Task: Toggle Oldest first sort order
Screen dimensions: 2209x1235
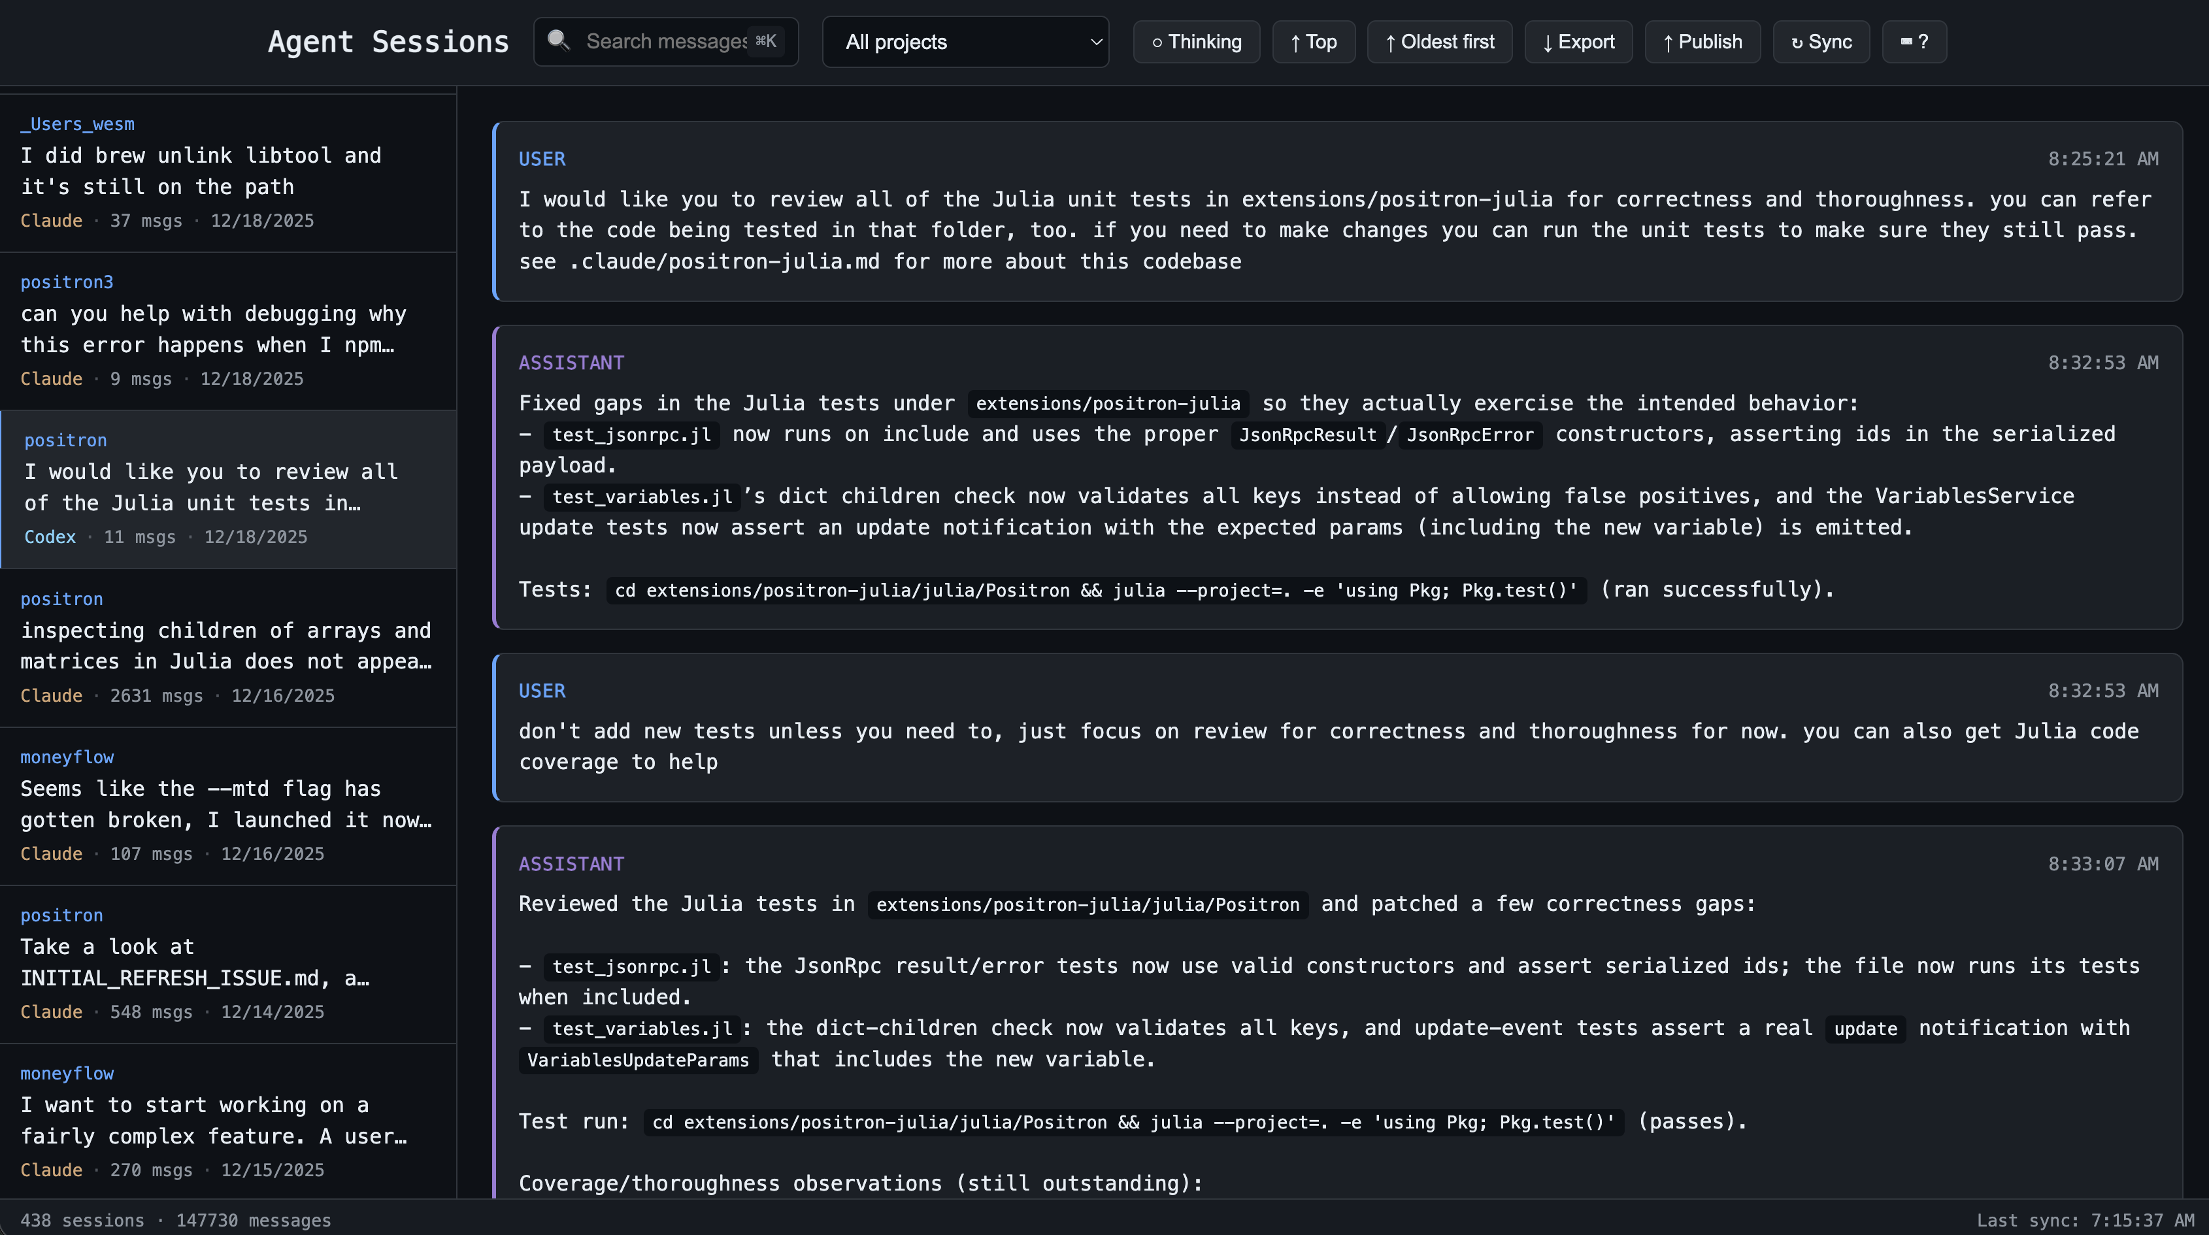Action: 1439,42
